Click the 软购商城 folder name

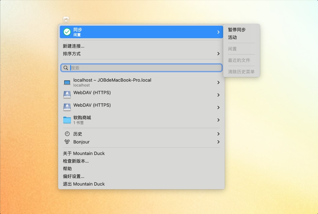pos(82,118)
